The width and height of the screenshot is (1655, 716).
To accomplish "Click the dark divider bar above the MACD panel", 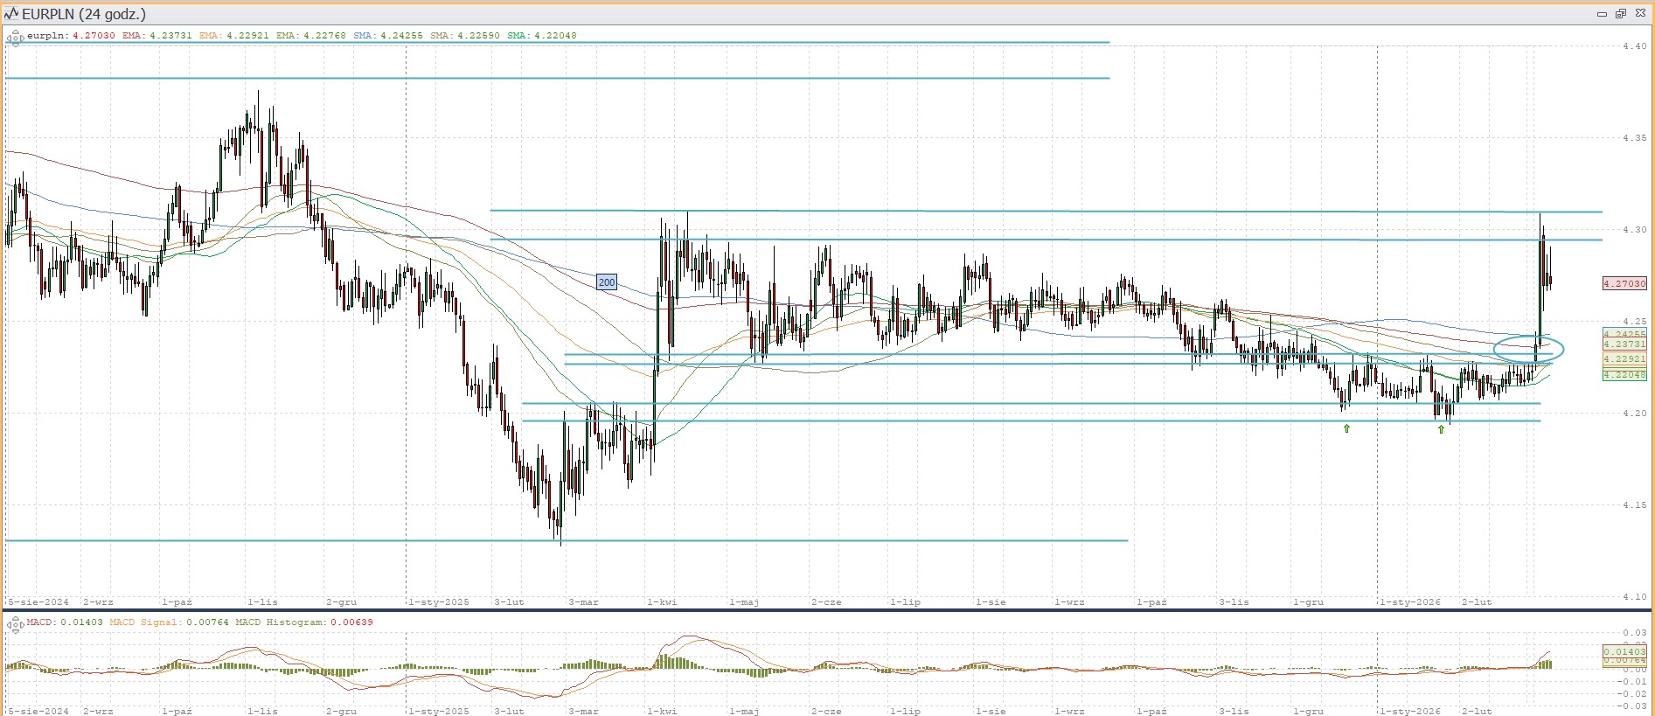I will (827, 610).
